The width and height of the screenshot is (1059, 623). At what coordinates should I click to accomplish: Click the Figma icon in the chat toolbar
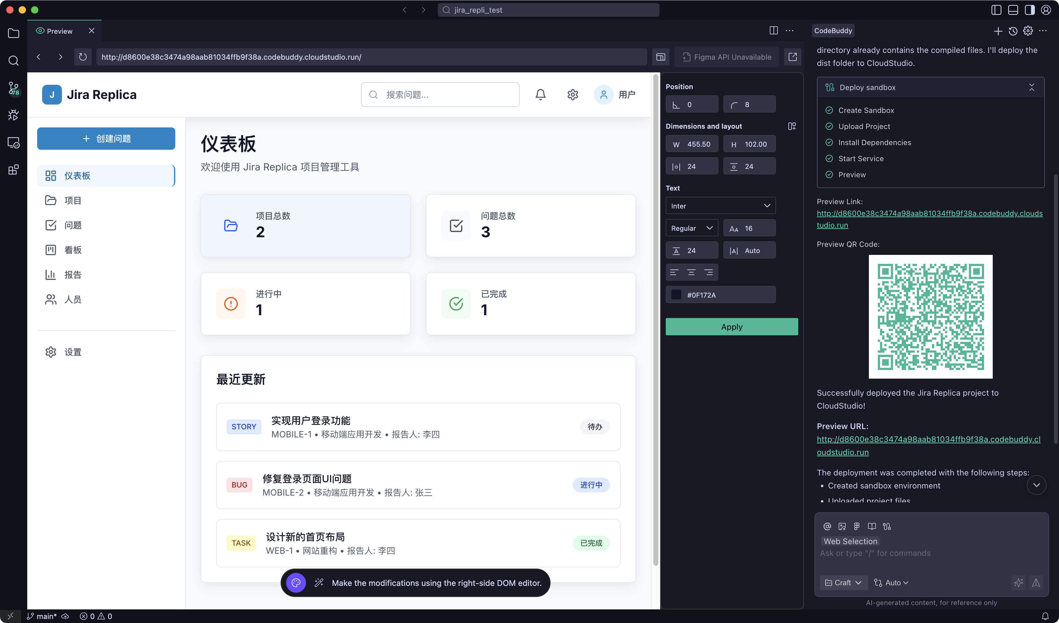857,526
